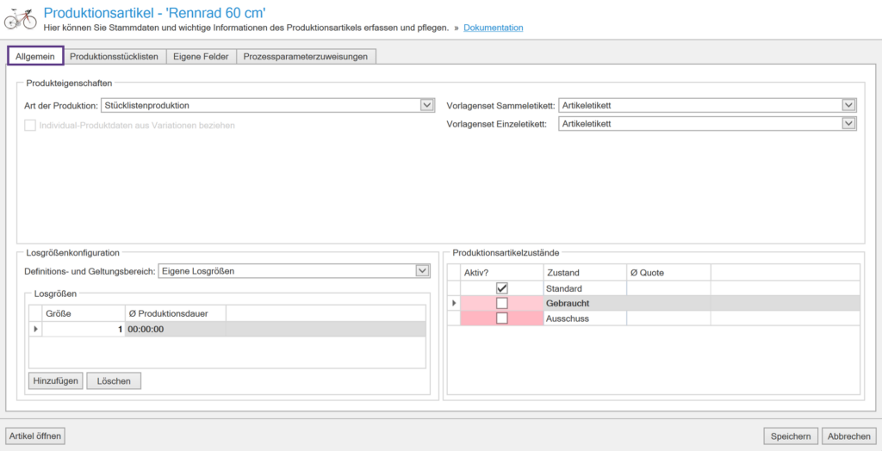Switch to the Produktionsstücklisten tab

pos(114,56)
